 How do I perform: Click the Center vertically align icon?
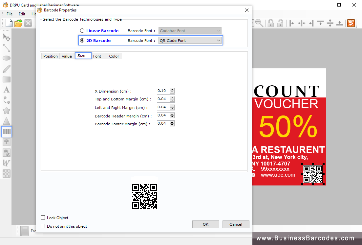pyautogui.click(x=330, y=23)
